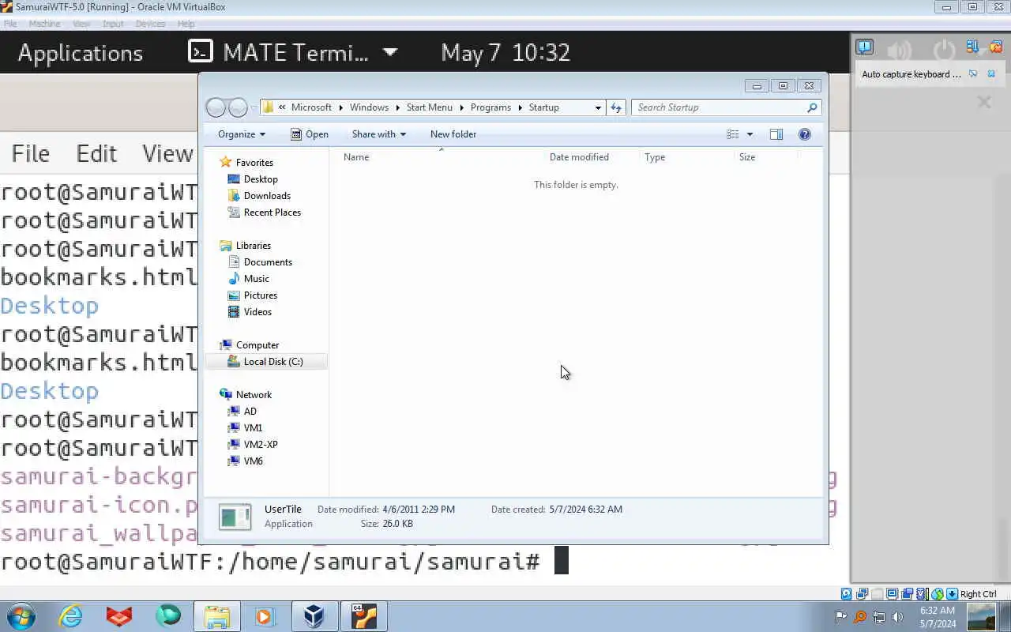Viewport: 1011px width, 632px height.
Task: Open the VirtualBox Devices menu
Action: coord(150,24)
